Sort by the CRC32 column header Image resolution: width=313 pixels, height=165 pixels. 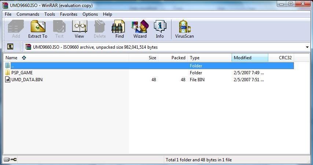point(281,58)
